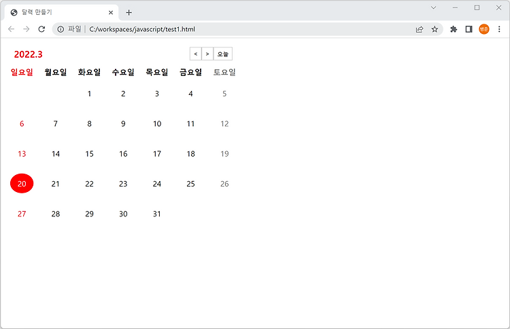The width and height of the screenshot is (510, 329).
Task: Bookmark this page with the star icon
Action: (435, 29)
